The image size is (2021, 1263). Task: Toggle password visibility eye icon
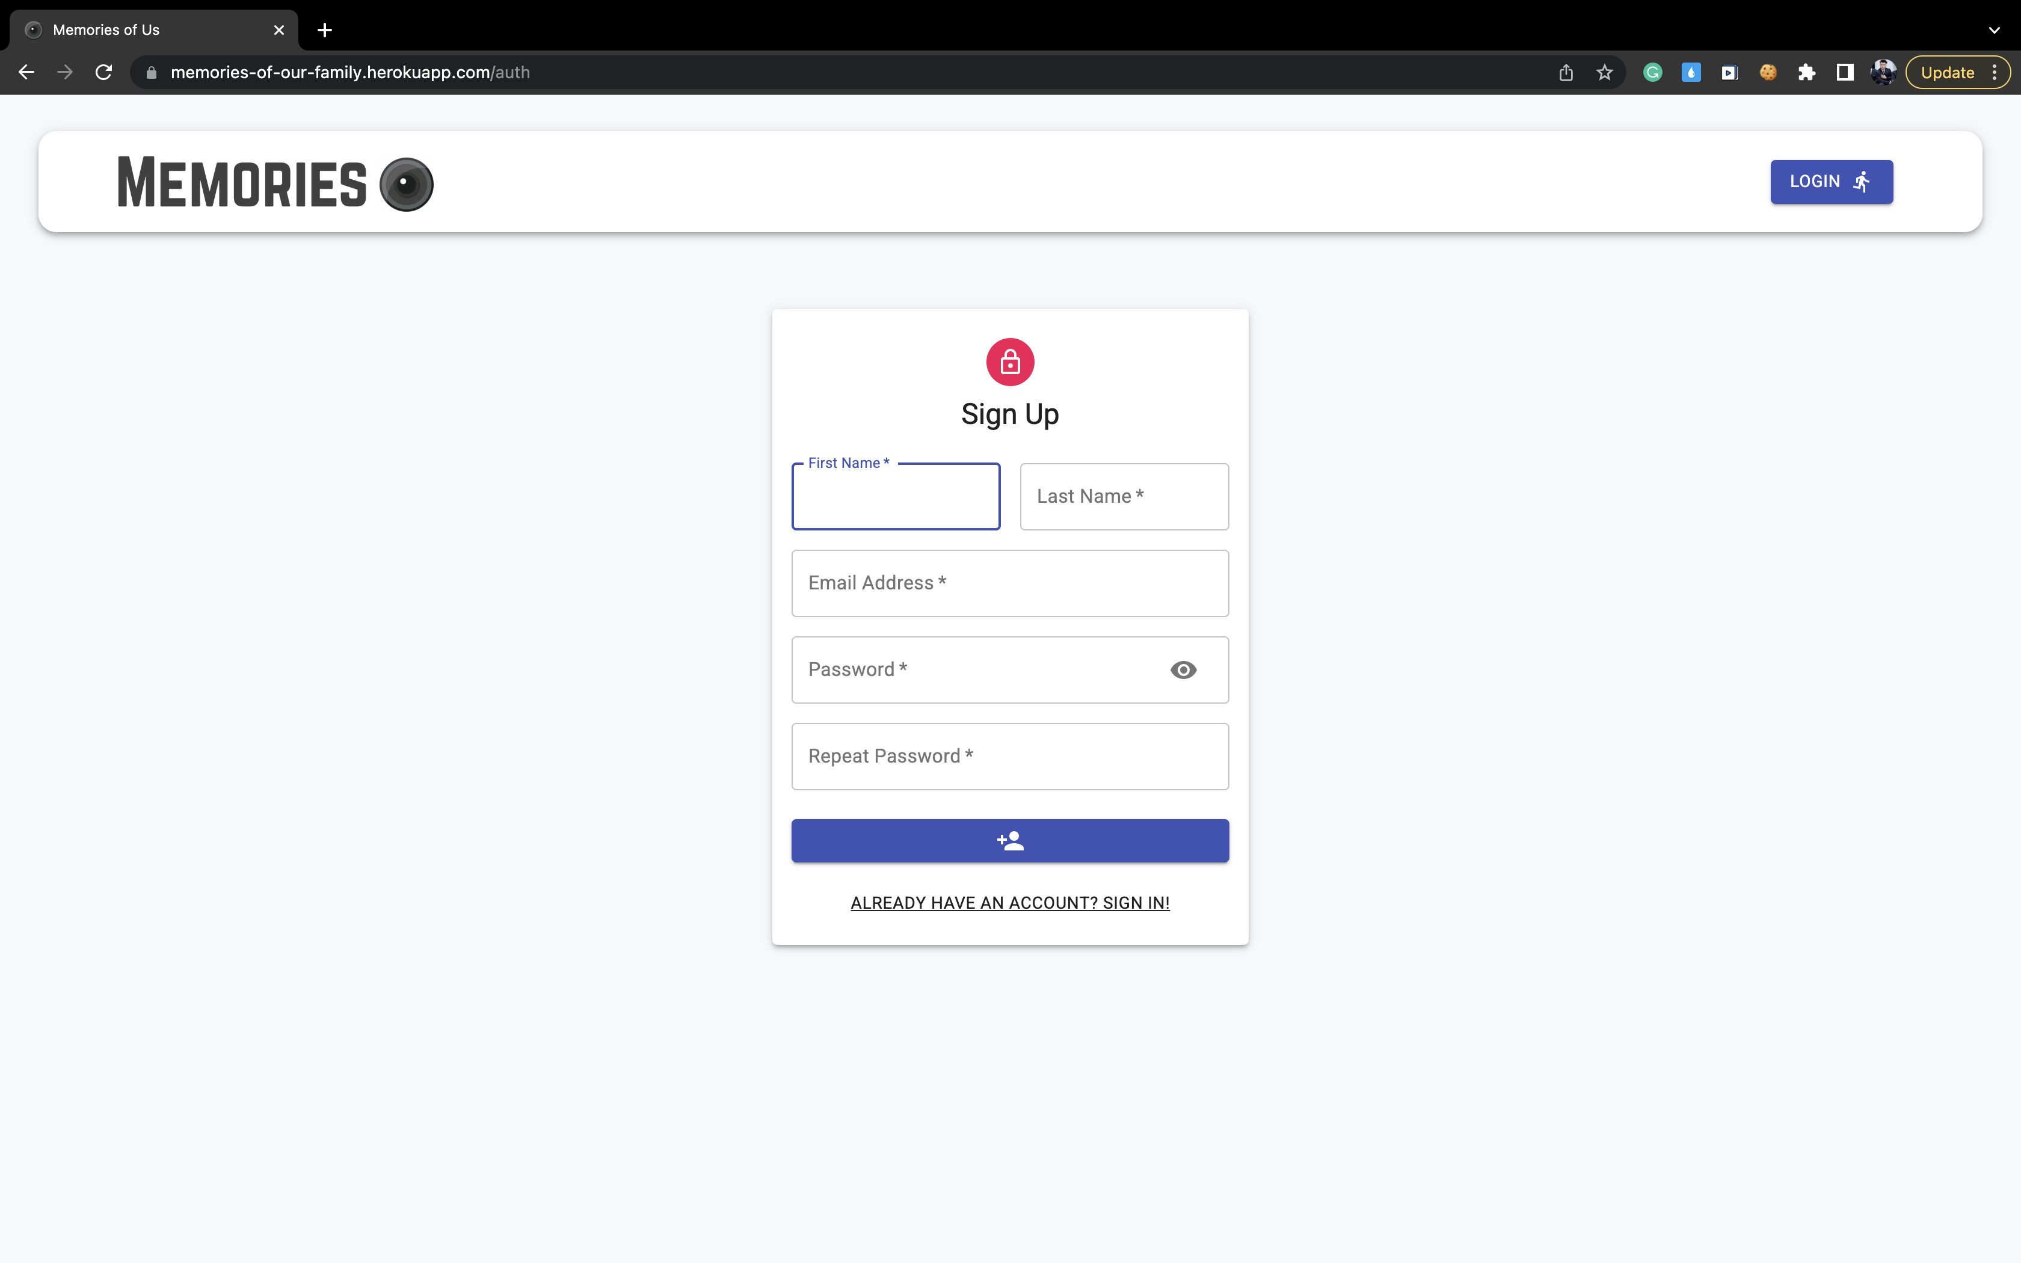click(x=1183, y=670)
